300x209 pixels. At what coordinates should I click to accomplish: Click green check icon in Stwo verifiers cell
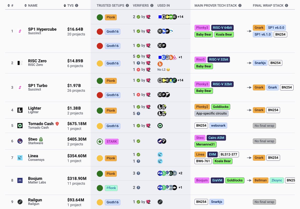click(138, 141)
